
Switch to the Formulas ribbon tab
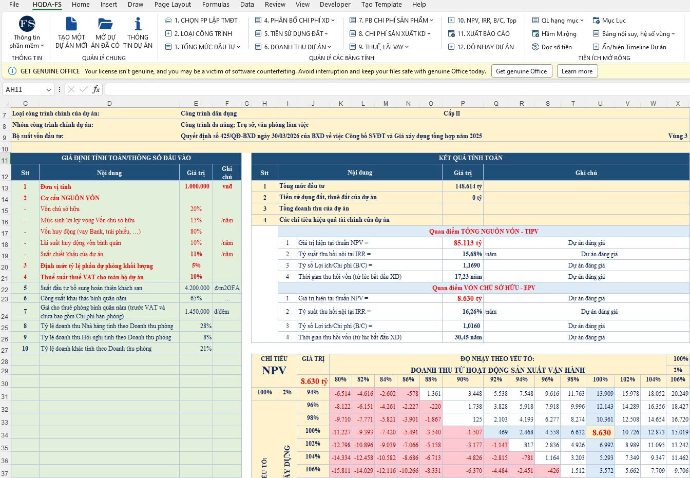tap(216, 5)
